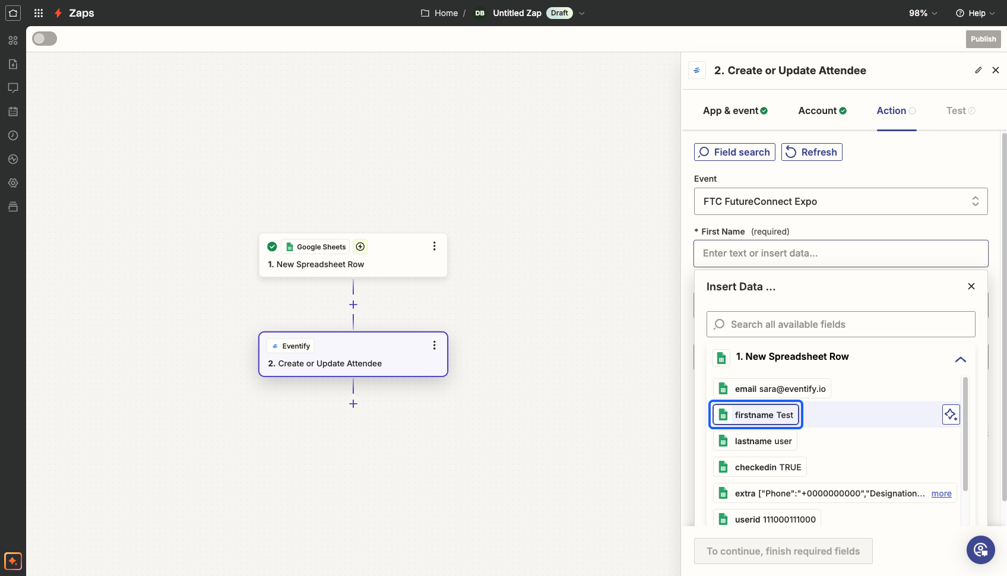Click the AI sparkle icon beside firstname
The width and height of the screenshot is (1007, 576).
pos(951,414)
